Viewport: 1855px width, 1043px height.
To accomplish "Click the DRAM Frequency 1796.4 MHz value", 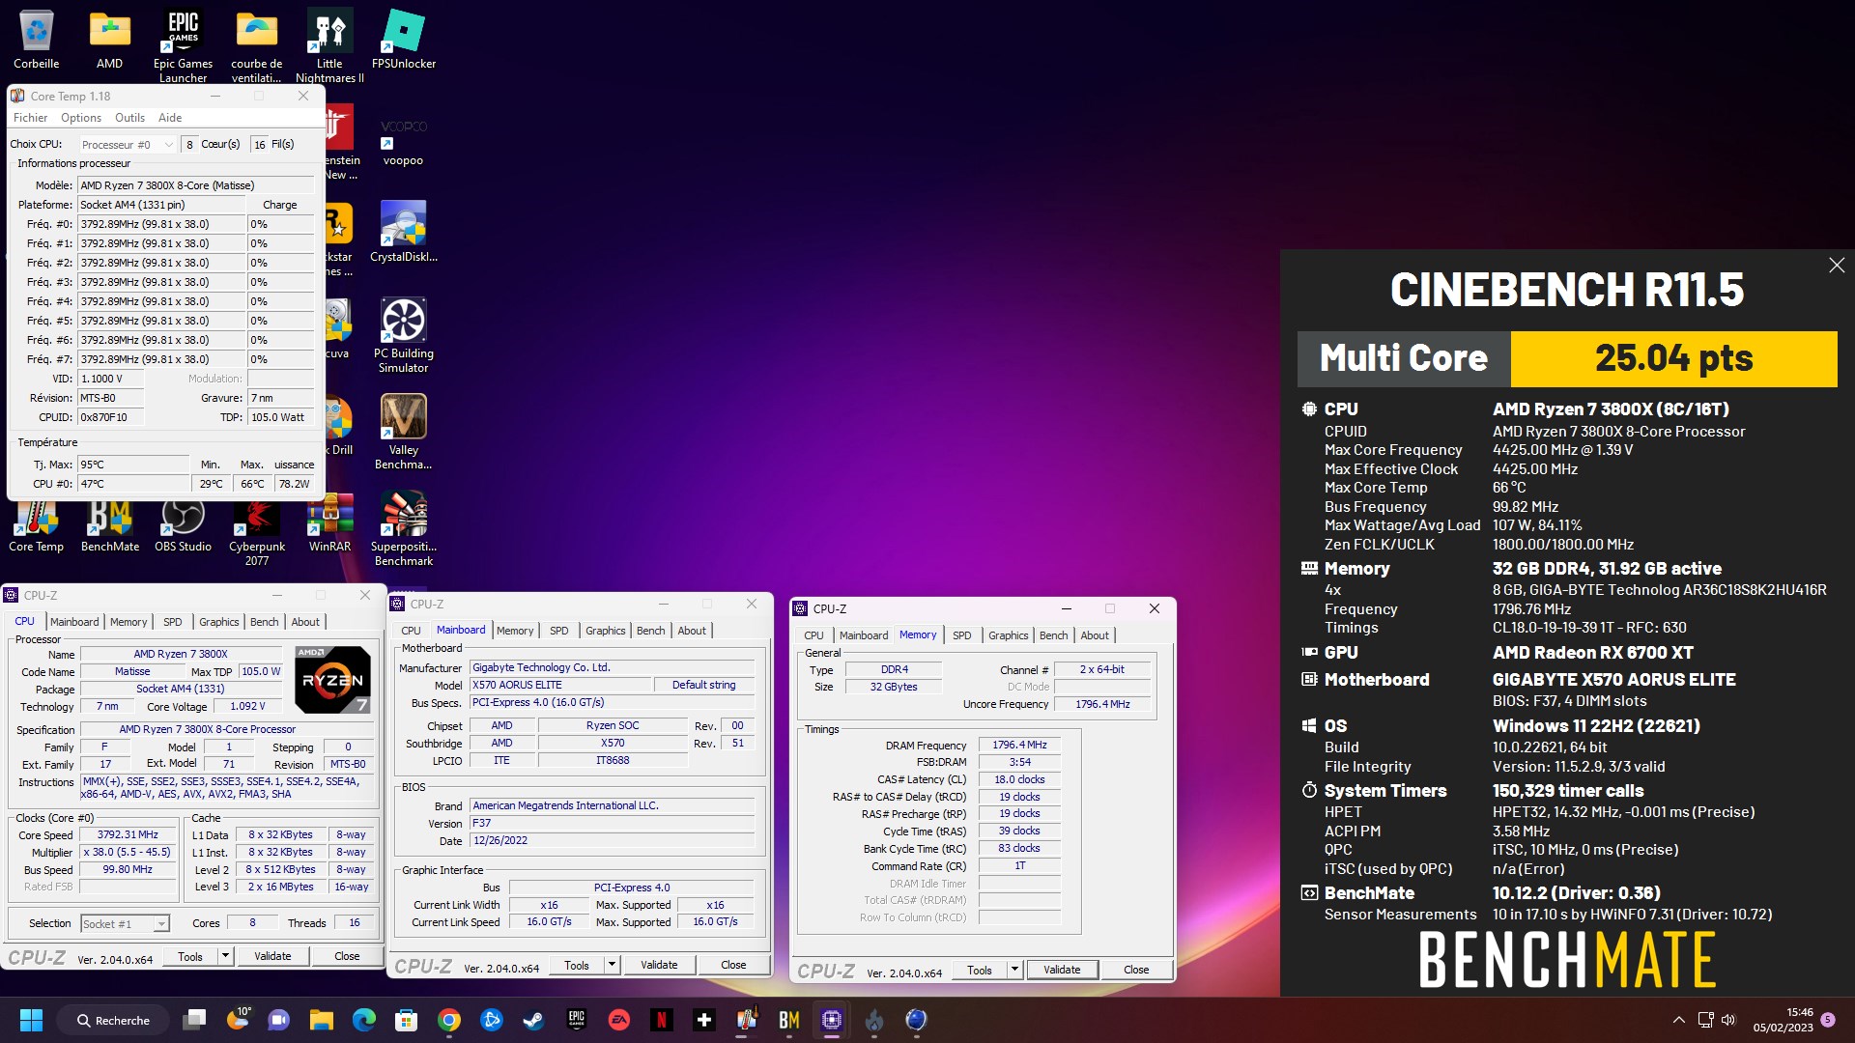I will tap(1019, 746).
